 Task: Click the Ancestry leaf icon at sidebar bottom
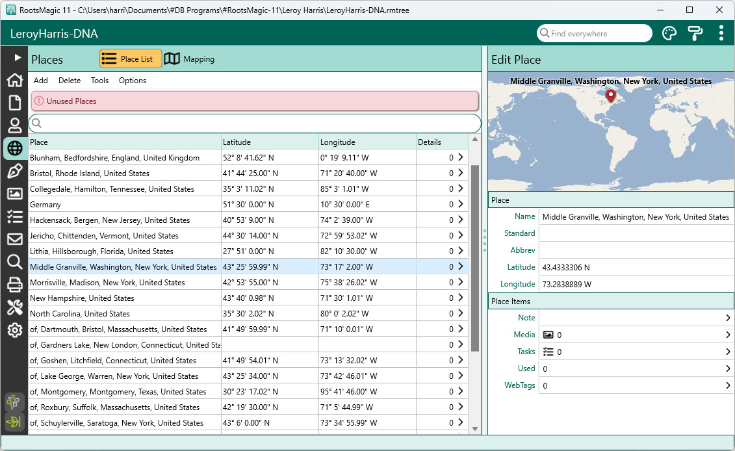pos(14,422)
